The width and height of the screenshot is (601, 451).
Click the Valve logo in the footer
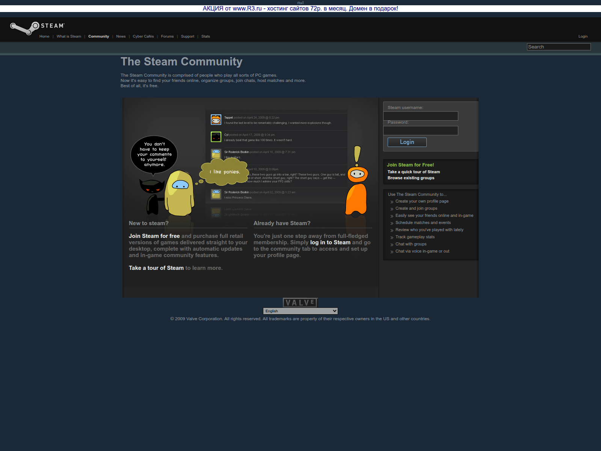[300, 303]
